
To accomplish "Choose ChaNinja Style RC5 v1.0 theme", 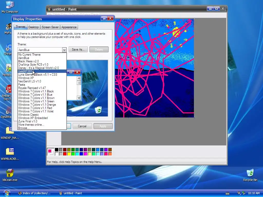I will (42, 65).
